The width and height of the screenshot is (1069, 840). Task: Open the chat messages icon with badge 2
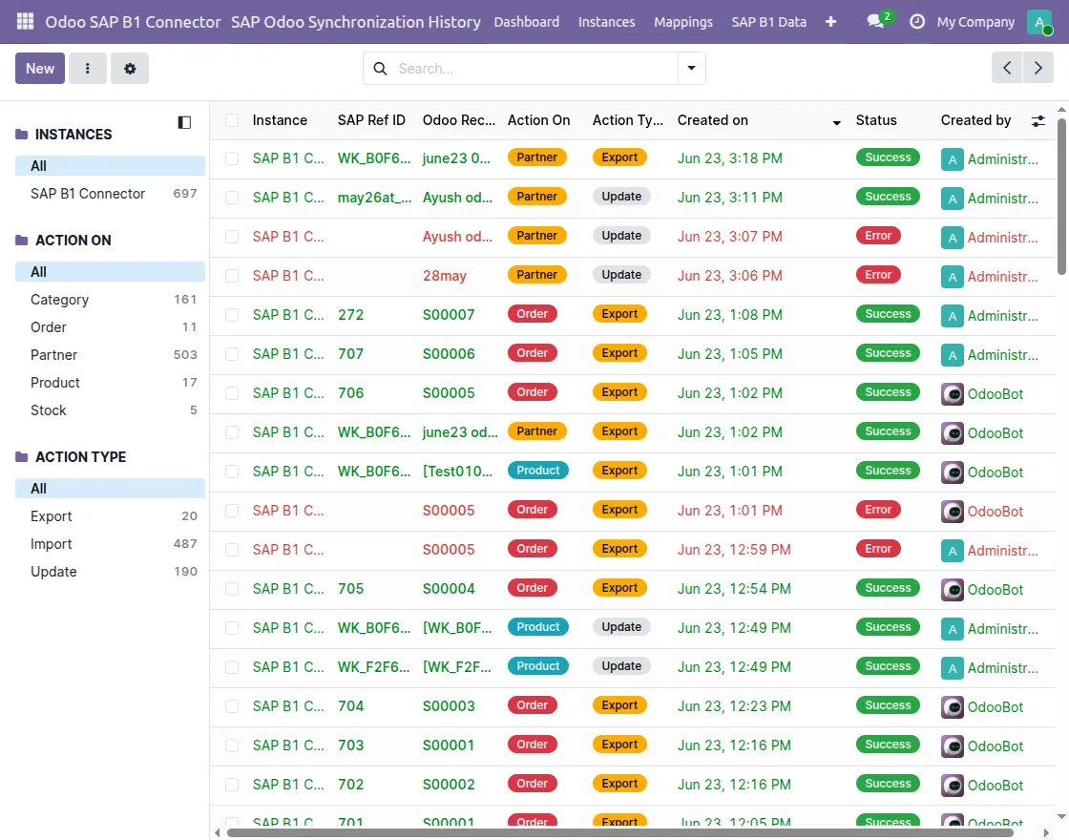click(x=876, y=21)
